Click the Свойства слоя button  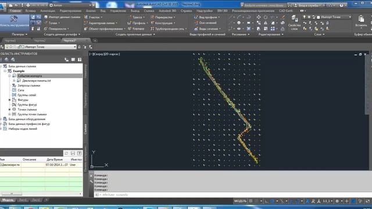coord(294,23)
